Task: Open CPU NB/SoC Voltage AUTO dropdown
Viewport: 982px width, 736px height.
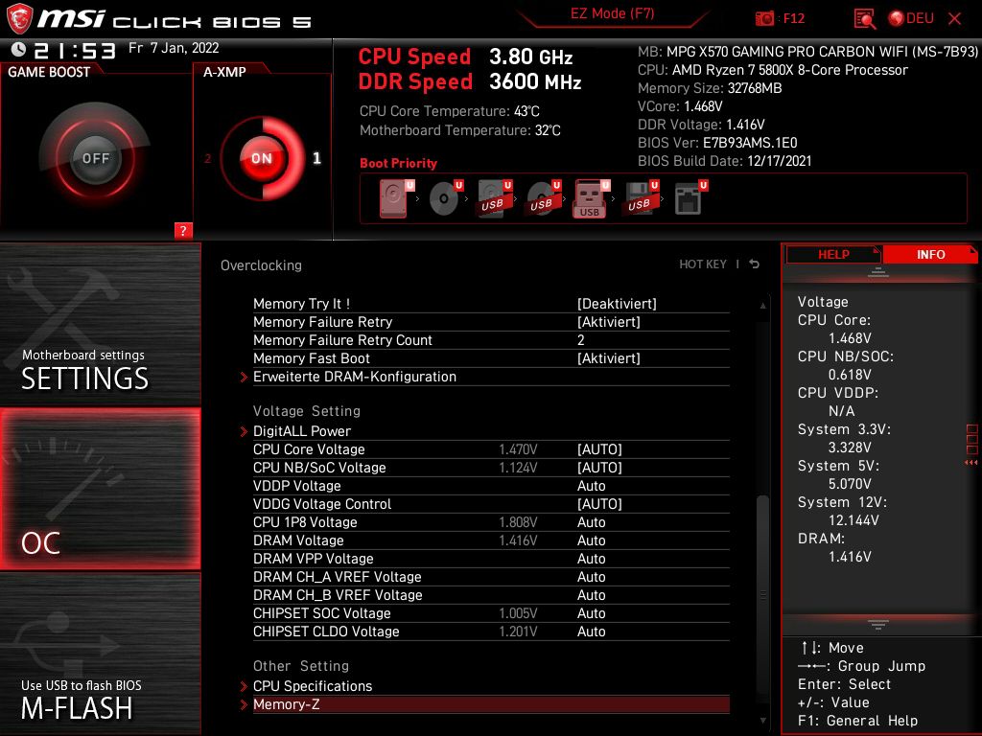Action: [599, 468]
